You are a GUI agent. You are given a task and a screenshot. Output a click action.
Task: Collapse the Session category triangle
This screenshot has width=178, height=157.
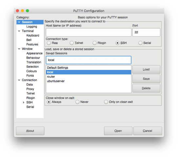point(19,22)
